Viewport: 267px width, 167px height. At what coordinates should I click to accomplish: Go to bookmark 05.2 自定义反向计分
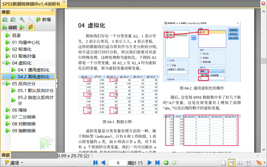coord(36,100)
